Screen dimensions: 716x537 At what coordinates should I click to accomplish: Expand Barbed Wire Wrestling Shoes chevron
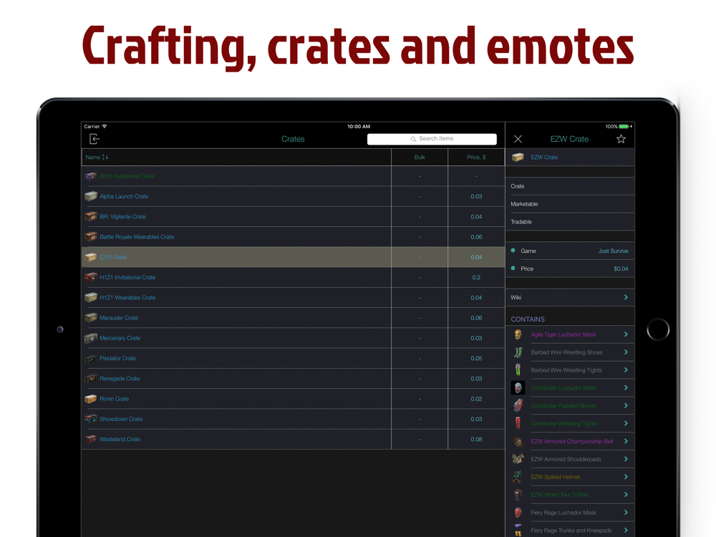tap(626, 352)
